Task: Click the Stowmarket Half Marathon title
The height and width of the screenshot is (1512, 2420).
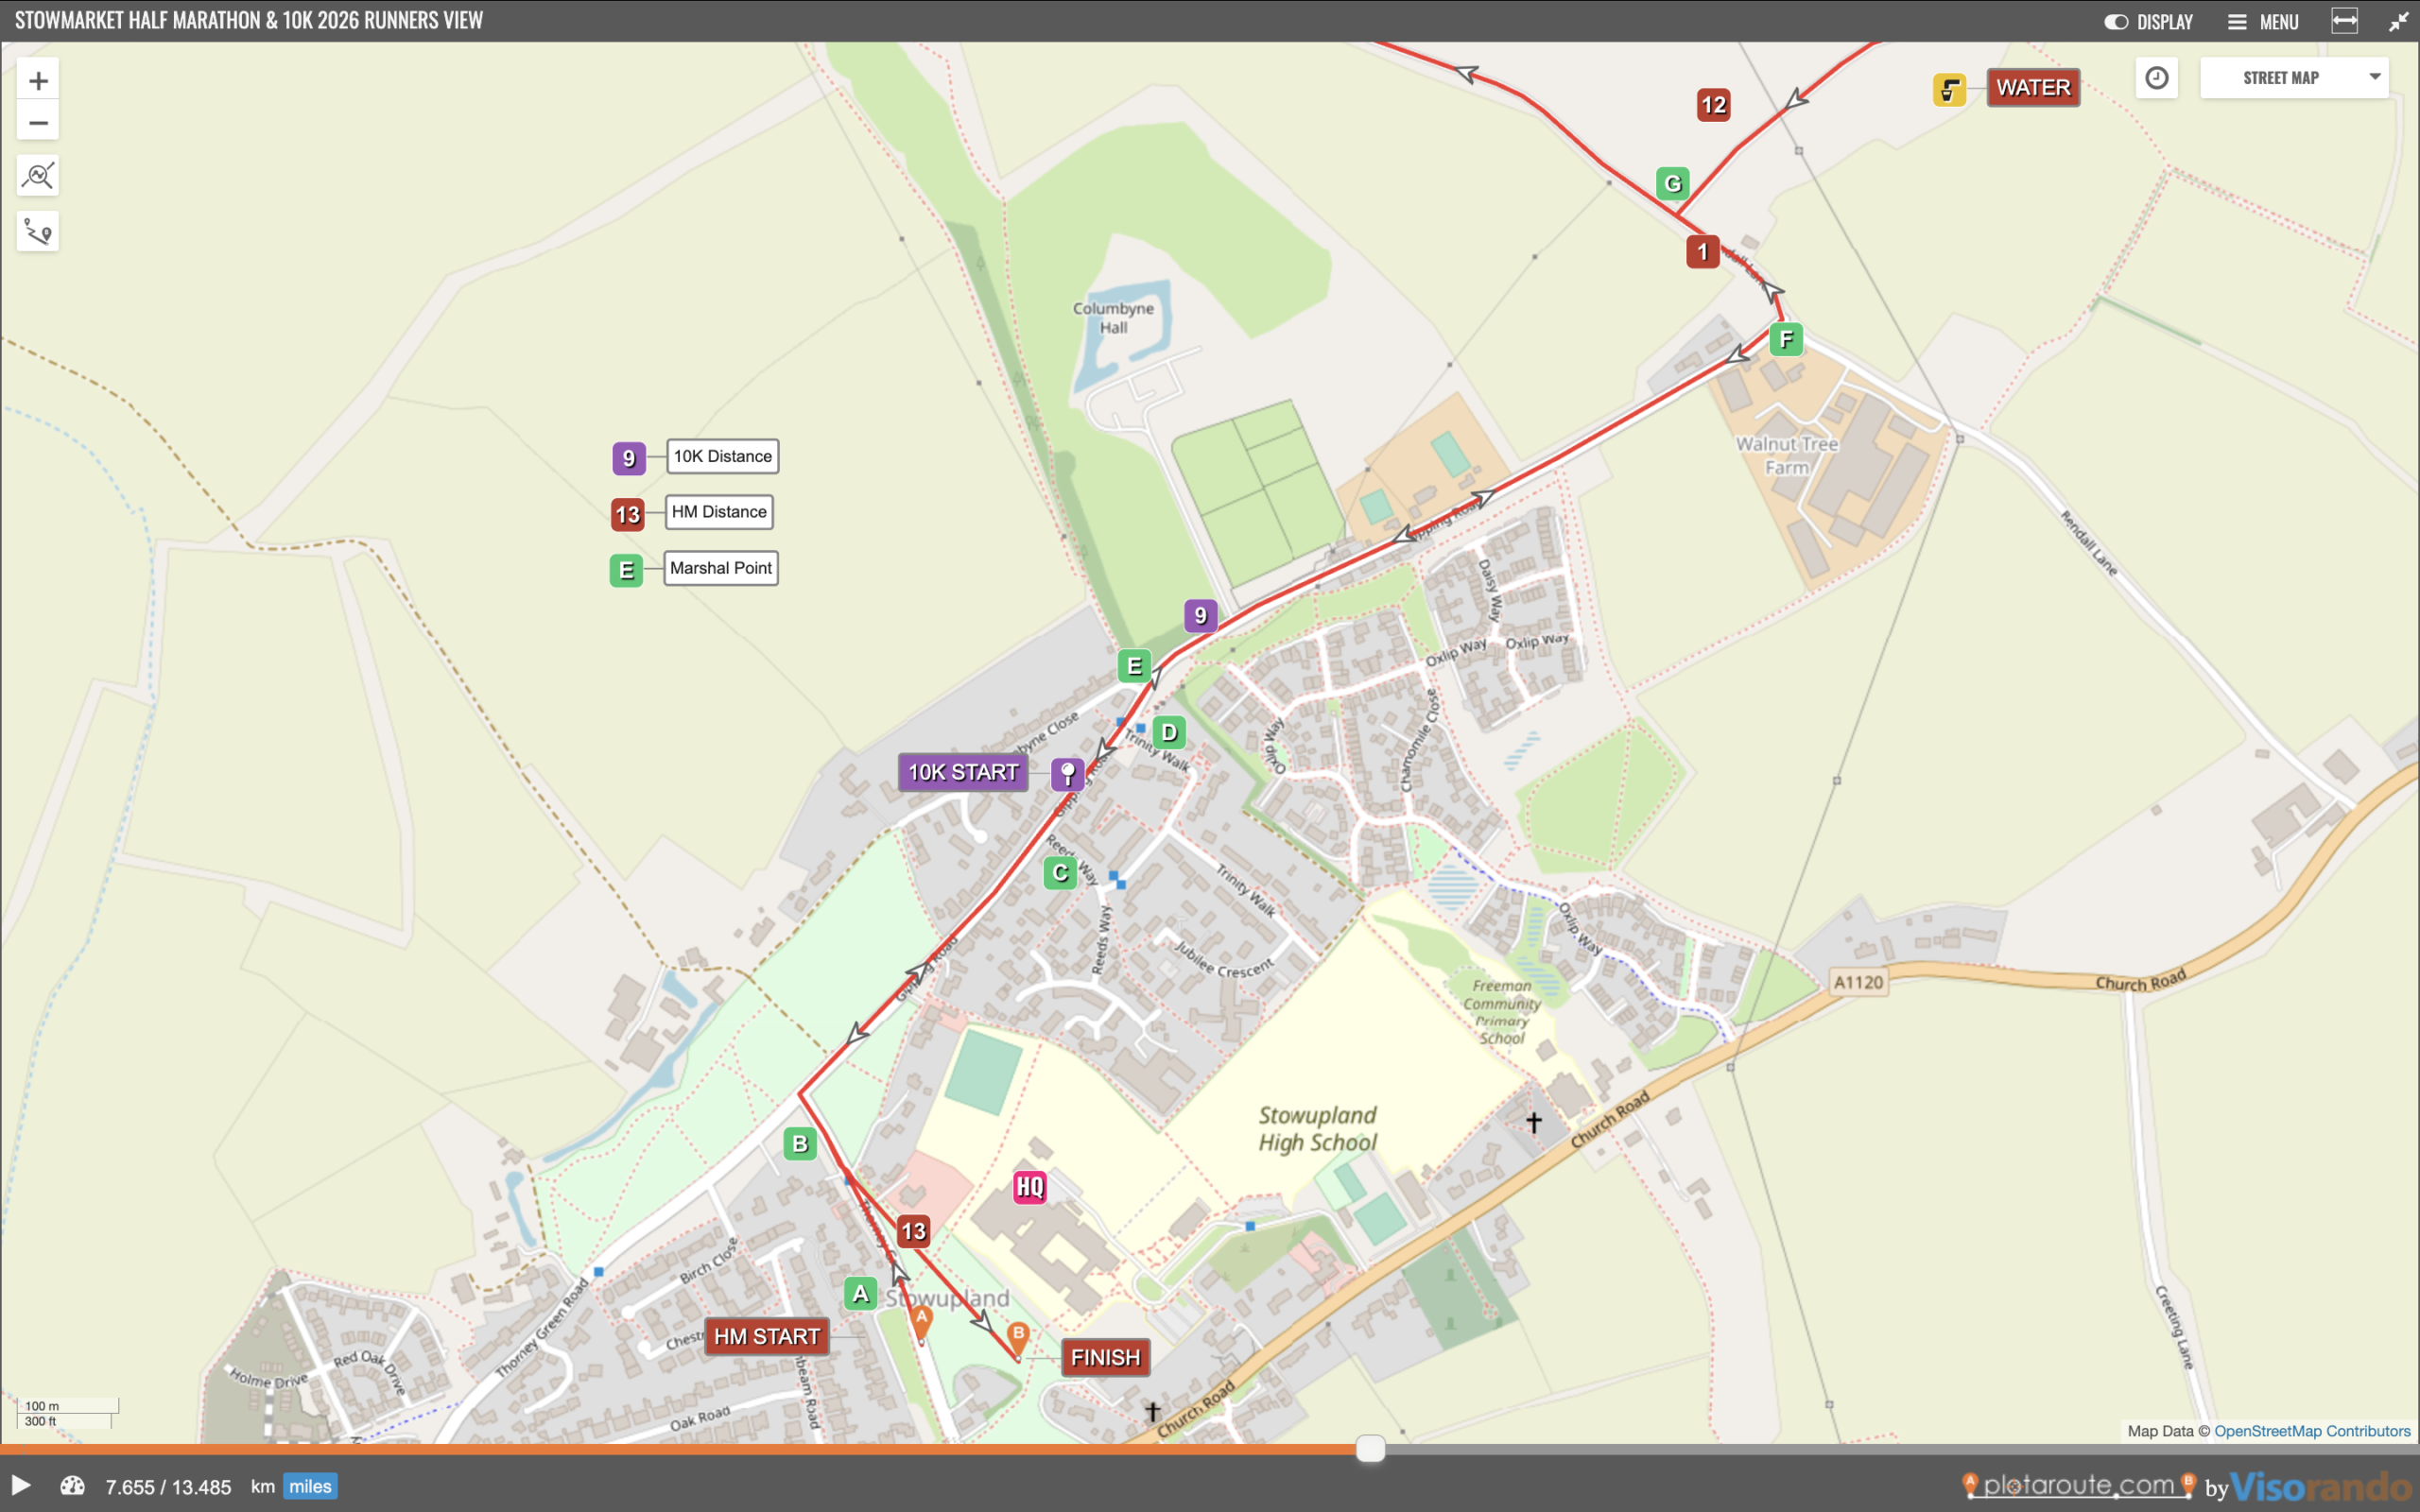Action: (249, 20)
